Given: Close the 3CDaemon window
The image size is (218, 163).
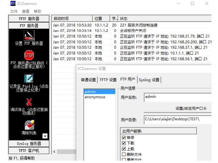Looking at the screenshot, I should [207, 3].
